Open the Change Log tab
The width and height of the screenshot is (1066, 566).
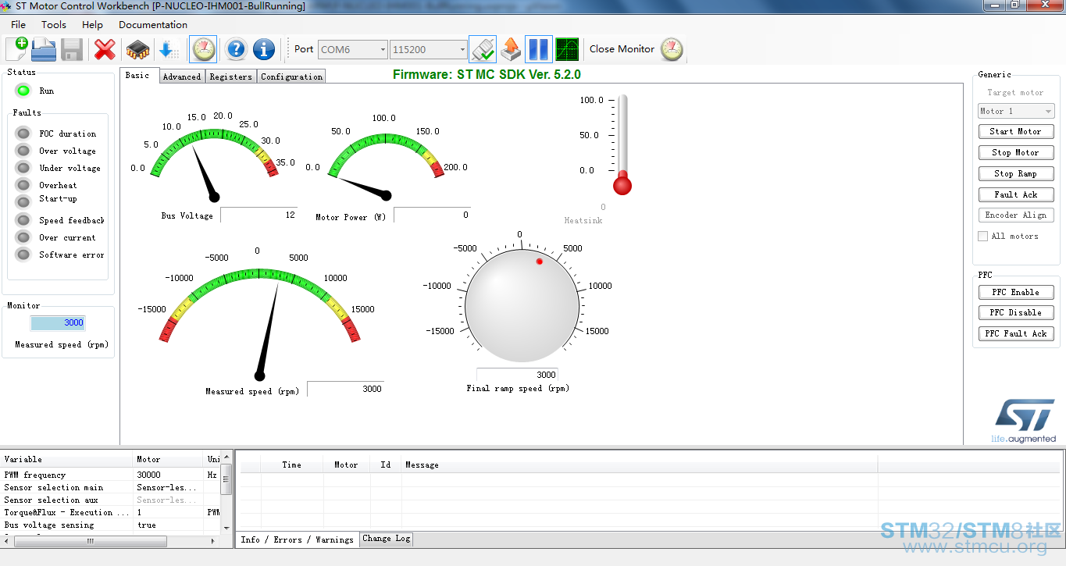[x=386, y=539]
